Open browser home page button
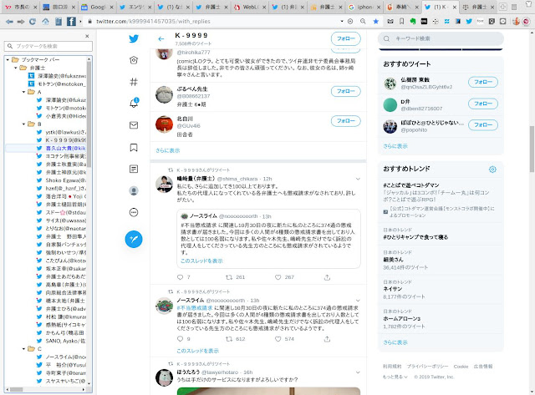This screenshot has height=395, width=535. [x=45, y=22]
